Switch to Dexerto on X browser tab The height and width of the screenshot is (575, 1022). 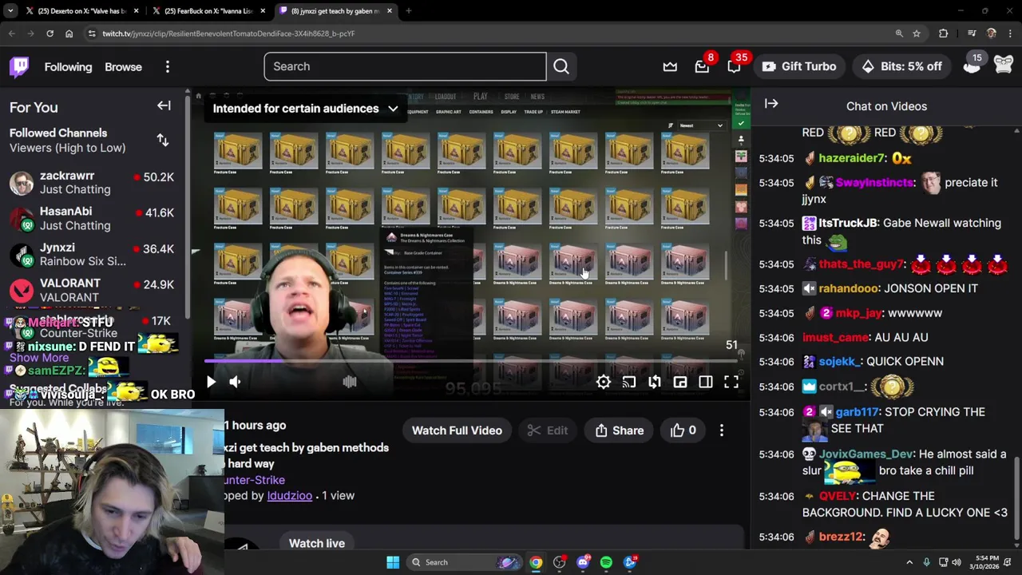point(82,11)
